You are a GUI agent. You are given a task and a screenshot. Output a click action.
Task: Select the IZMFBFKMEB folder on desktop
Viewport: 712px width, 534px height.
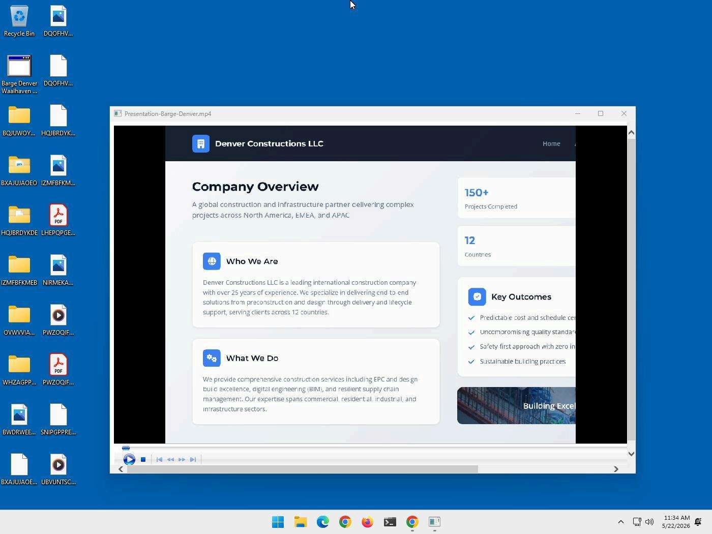pos(19,271)
